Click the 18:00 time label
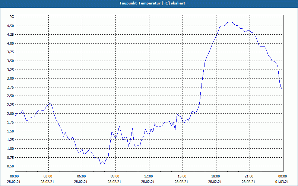Image resolution: width=298 pixels, height=186 pixels. click(x=215, y=176)
